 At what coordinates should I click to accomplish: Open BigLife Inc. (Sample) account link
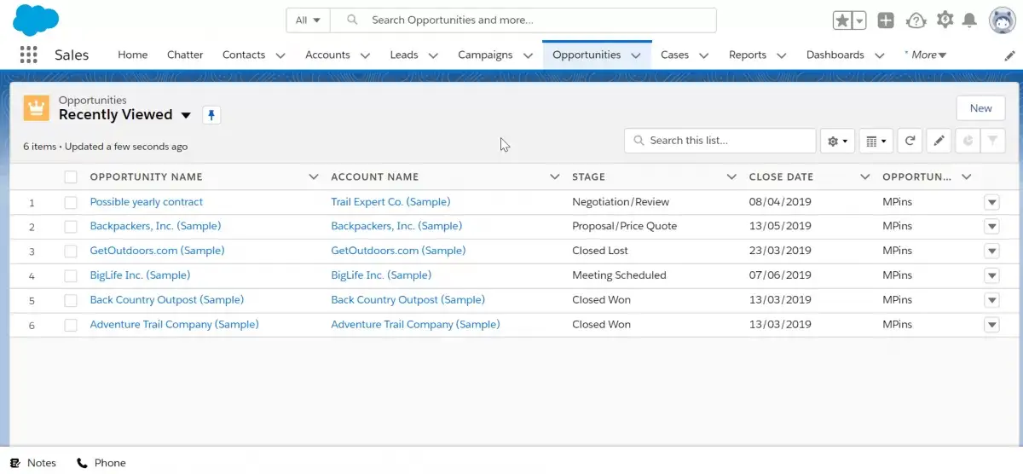click(x=381, y=275)
